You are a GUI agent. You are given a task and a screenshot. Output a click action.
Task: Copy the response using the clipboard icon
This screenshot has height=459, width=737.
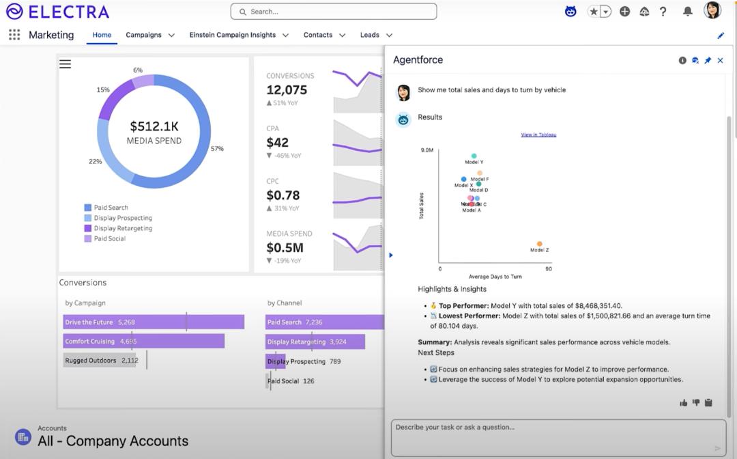click(708, 402)
